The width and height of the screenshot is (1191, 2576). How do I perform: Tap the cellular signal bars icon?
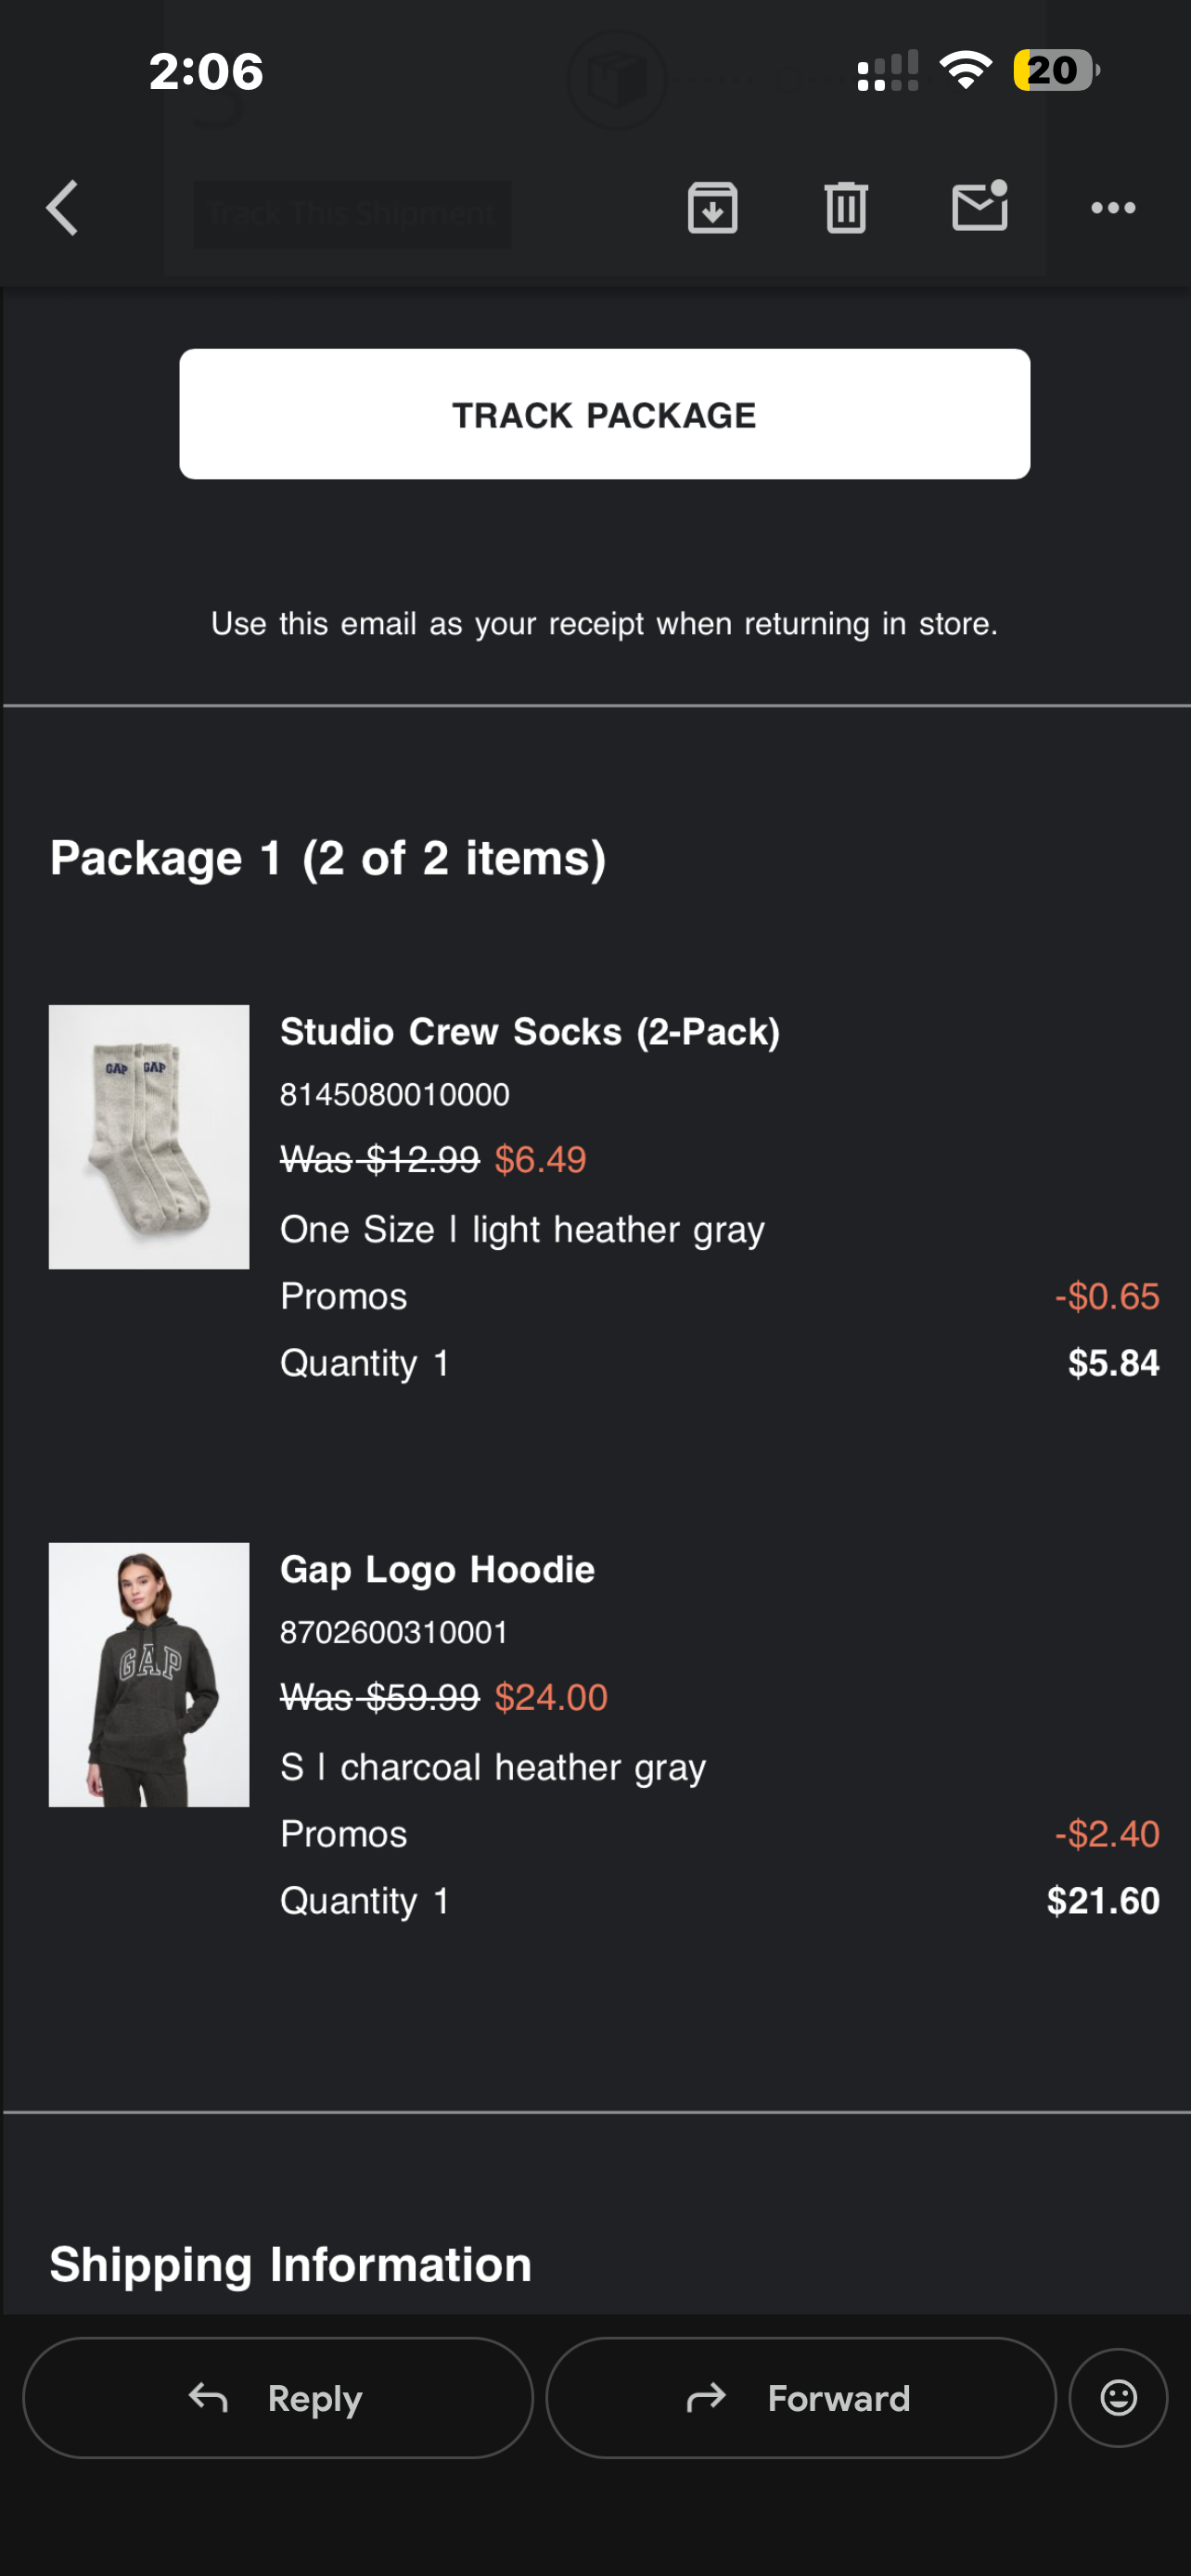click(887, 71)
